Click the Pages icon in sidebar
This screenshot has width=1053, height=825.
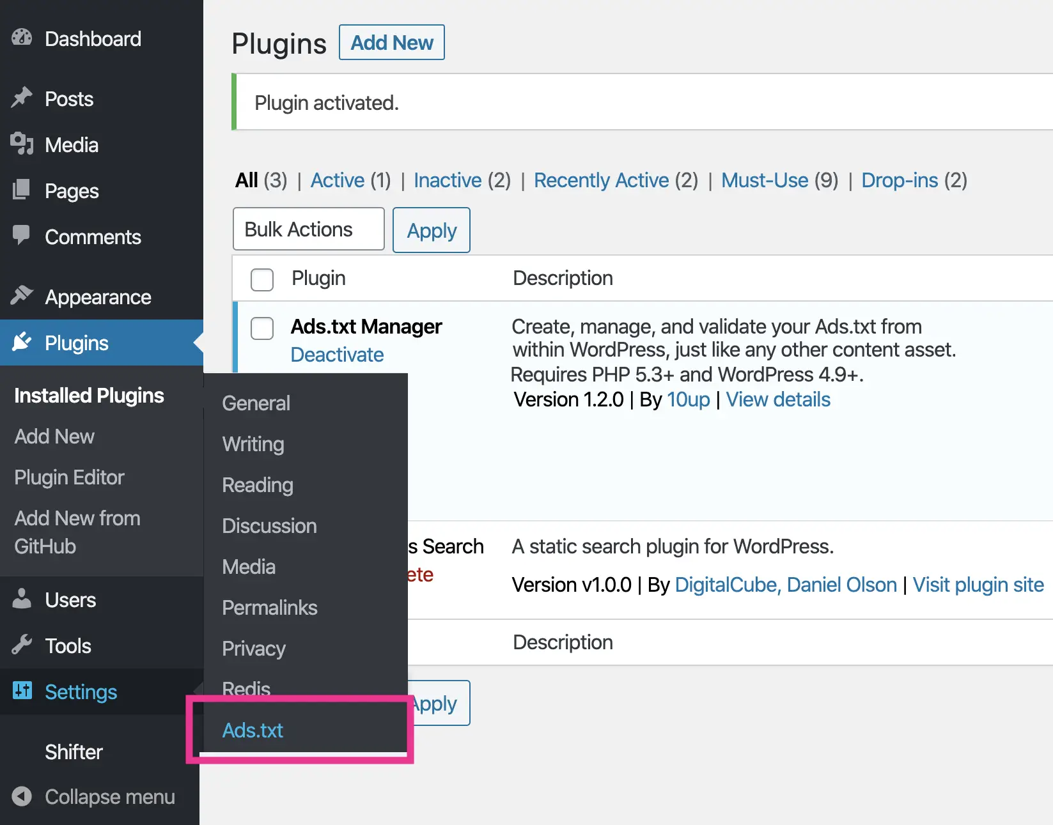pos(22,190)
